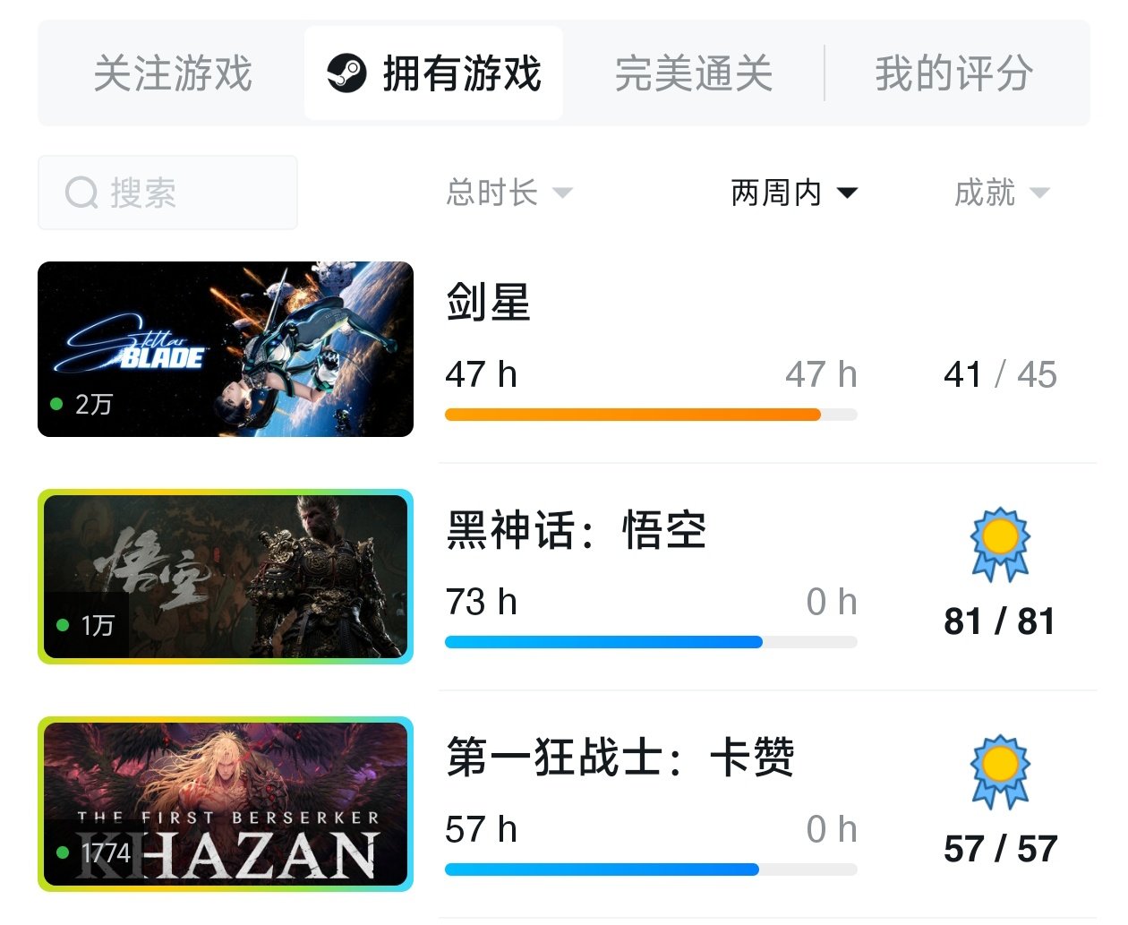Click the 黑神话：悟空 perfect achievement medal
The width and height of the screenshot is (1128, 925).
[1000, 544]
